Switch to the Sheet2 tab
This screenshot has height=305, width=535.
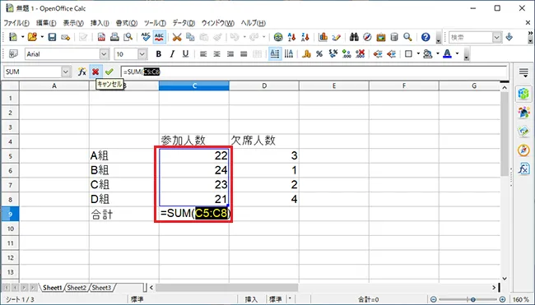click(77, 288)
